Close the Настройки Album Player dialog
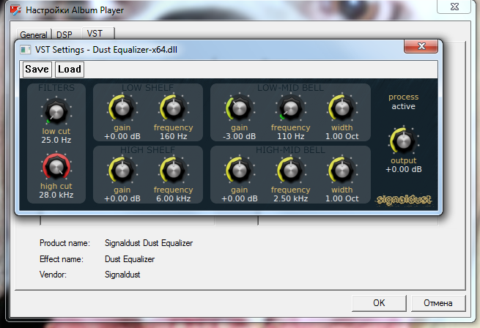 point(454,7)
